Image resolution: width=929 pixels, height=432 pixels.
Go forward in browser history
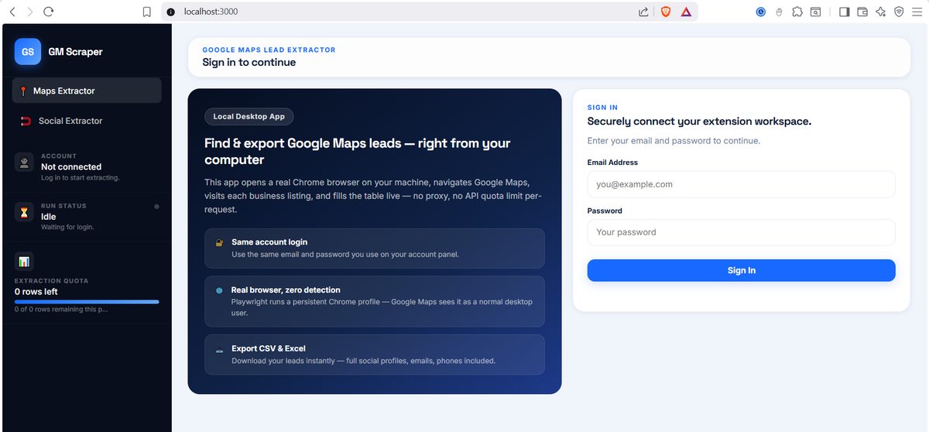tap(30, 12)
